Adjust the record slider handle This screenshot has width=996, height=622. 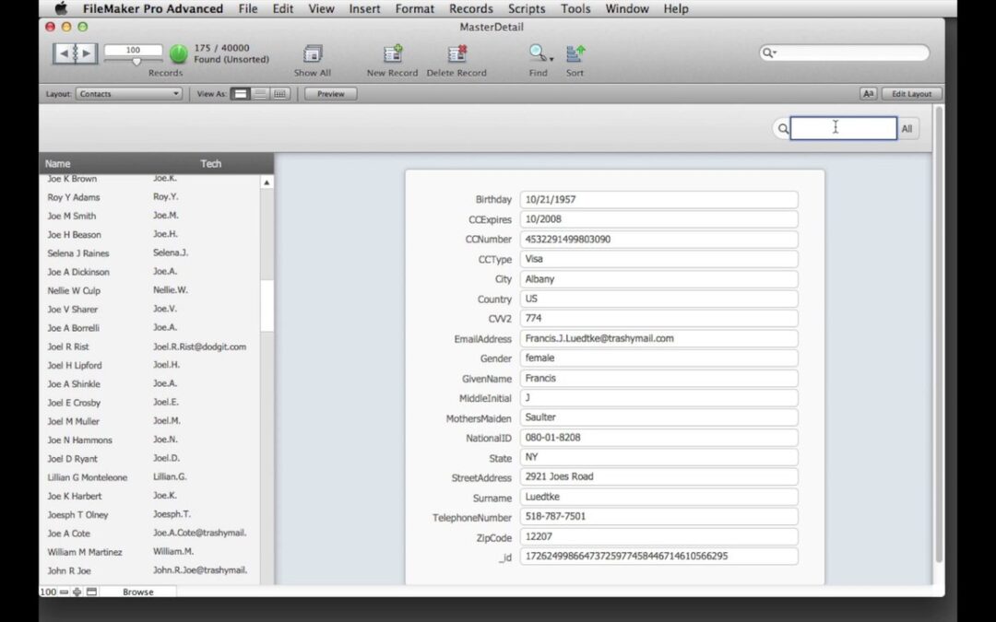(x=136, y=62)
